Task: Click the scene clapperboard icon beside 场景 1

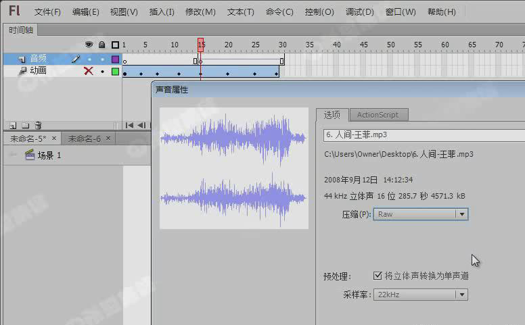Action: (x=29, y=155)
